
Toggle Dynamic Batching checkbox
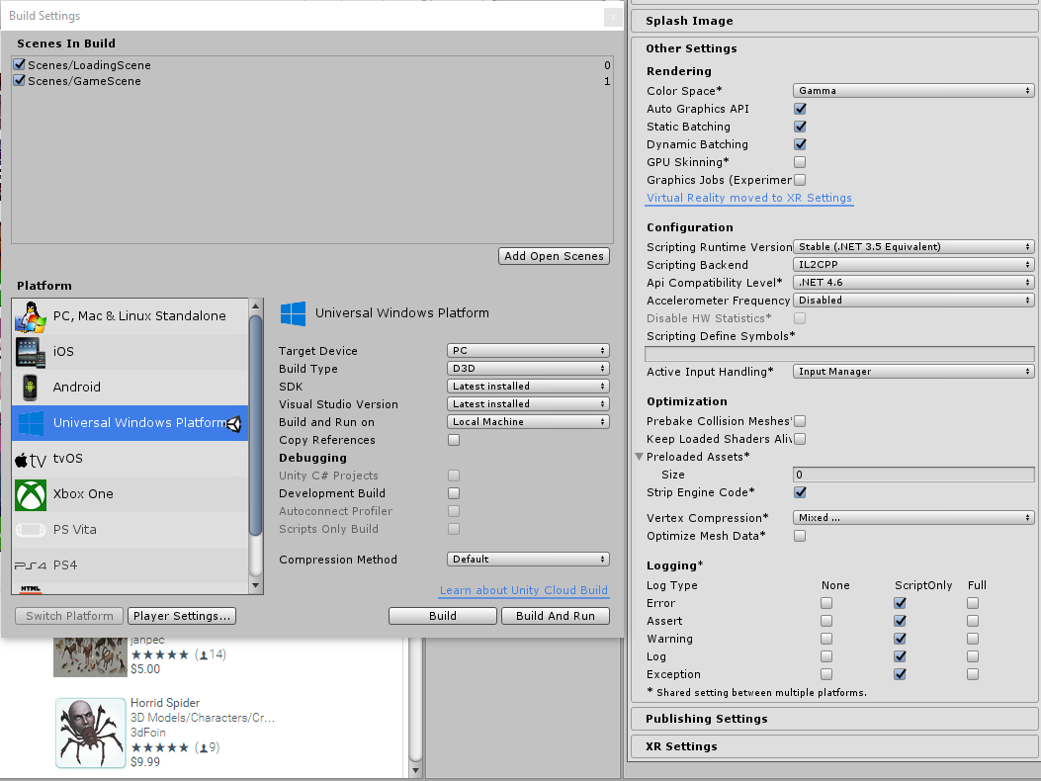point(800,144)
